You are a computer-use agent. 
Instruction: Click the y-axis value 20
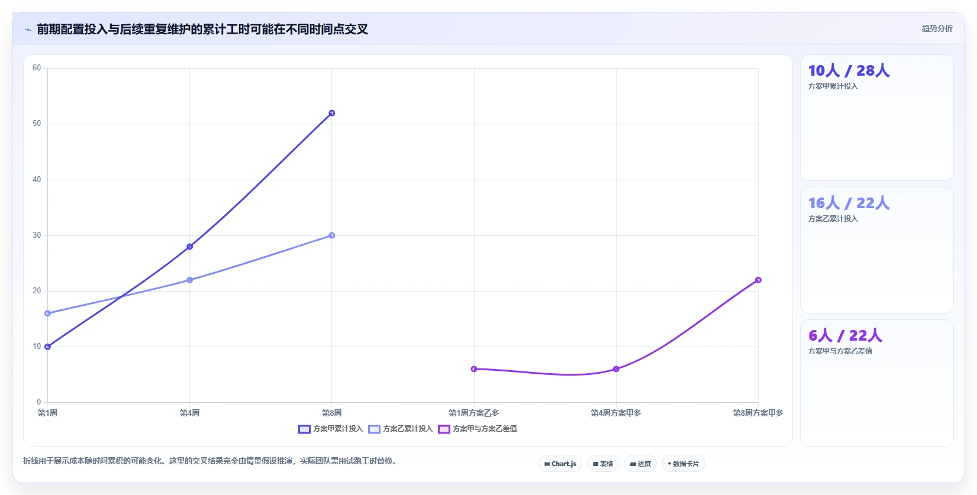[x=37, y=291]
